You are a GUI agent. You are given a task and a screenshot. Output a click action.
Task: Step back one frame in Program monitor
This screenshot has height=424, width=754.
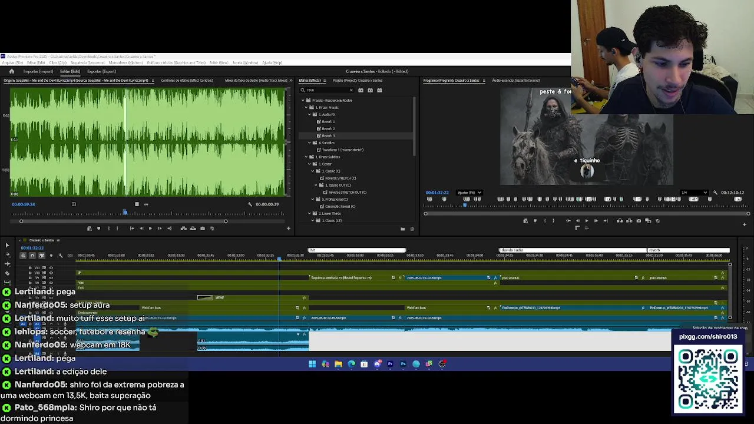578,221
